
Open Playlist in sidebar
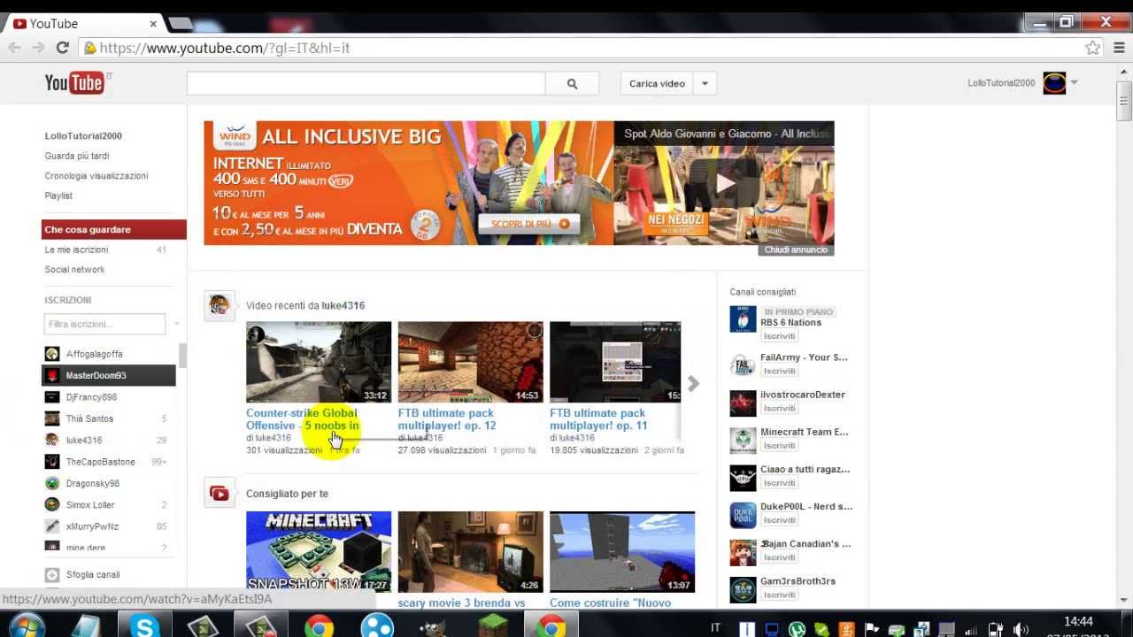[x=58, y=196]
